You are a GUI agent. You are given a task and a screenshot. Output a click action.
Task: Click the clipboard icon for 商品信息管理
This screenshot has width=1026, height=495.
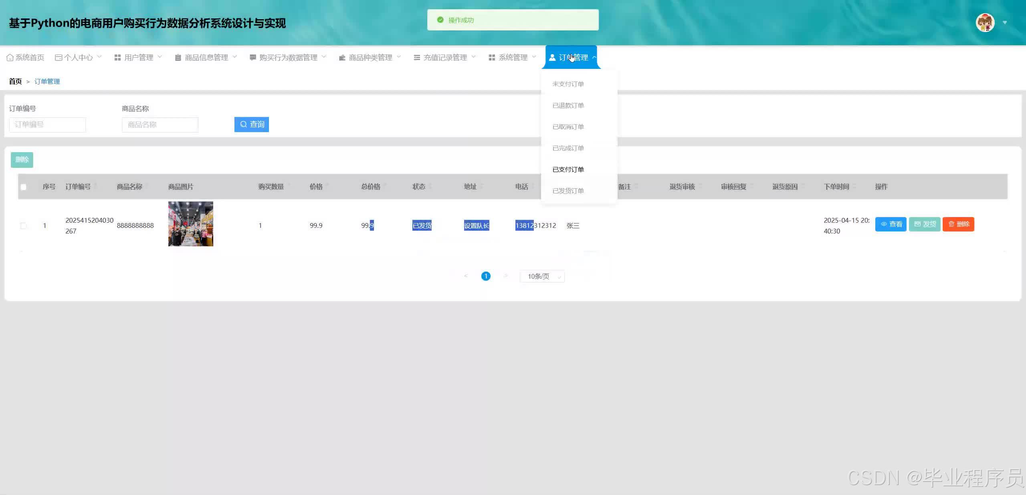(178, 58)
